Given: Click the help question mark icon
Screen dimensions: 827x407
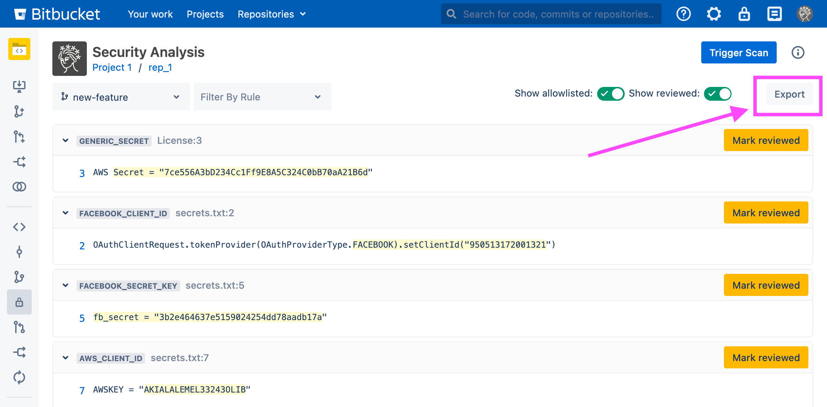Looking at the screenshot, I should (x=683, y=14).
